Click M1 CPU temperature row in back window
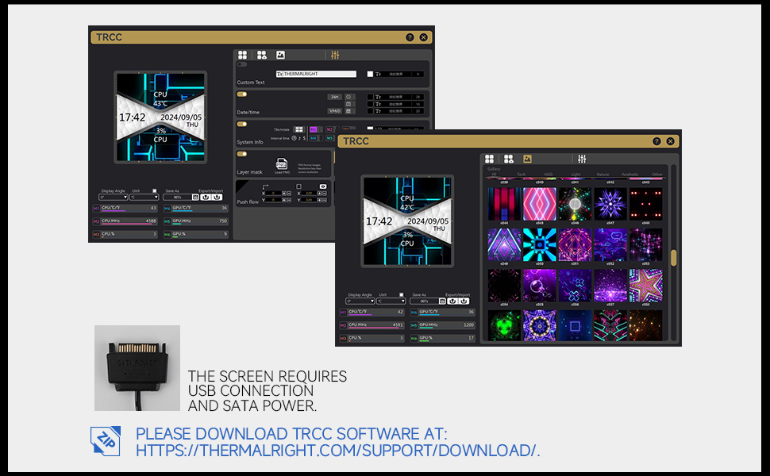Viewport: 770px width, 476px height. (x=125, y=208)
